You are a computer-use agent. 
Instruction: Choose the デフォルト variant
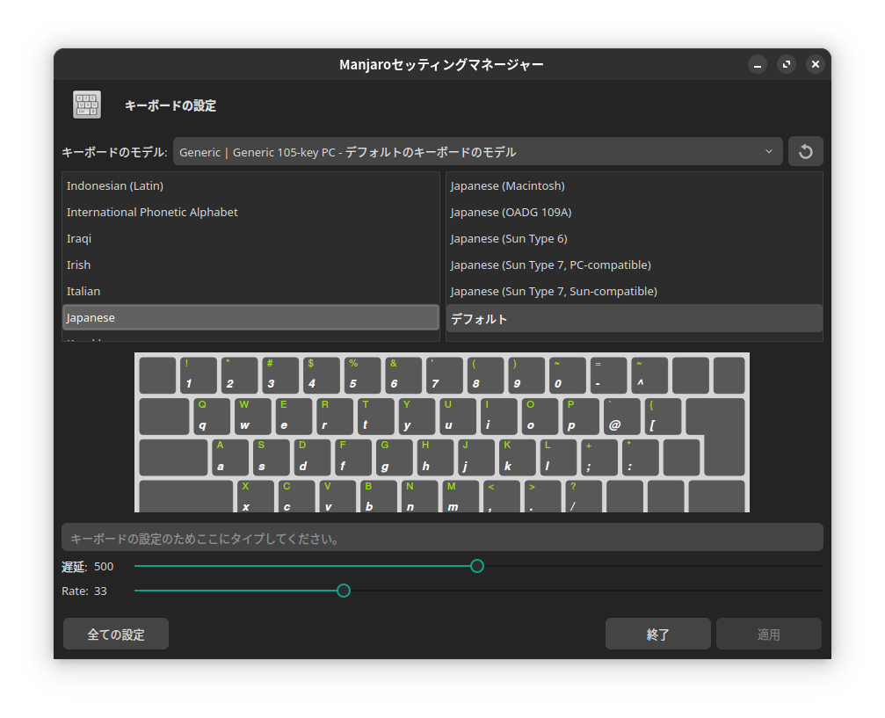click(x=634, y=318)
